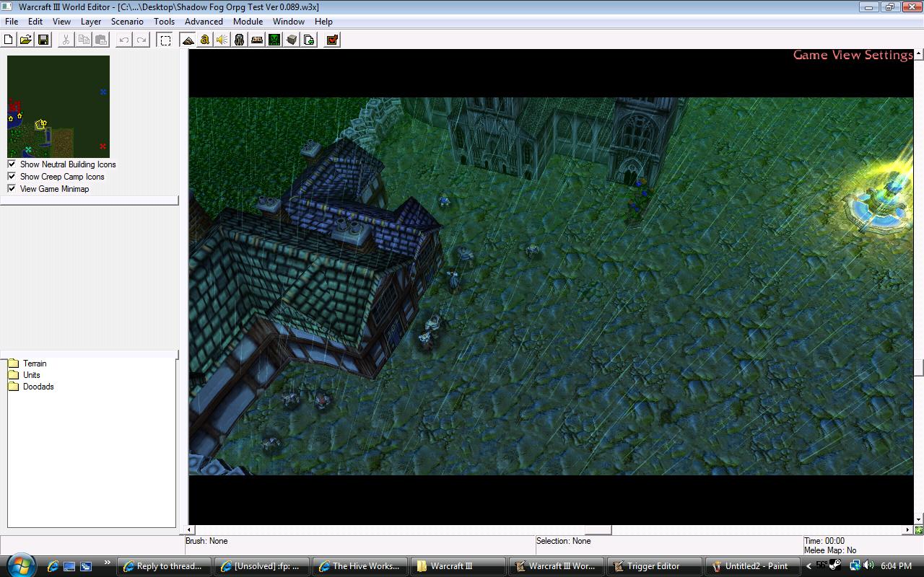Open the Module menu
924x577 pixels.
[x=248, y=22]
